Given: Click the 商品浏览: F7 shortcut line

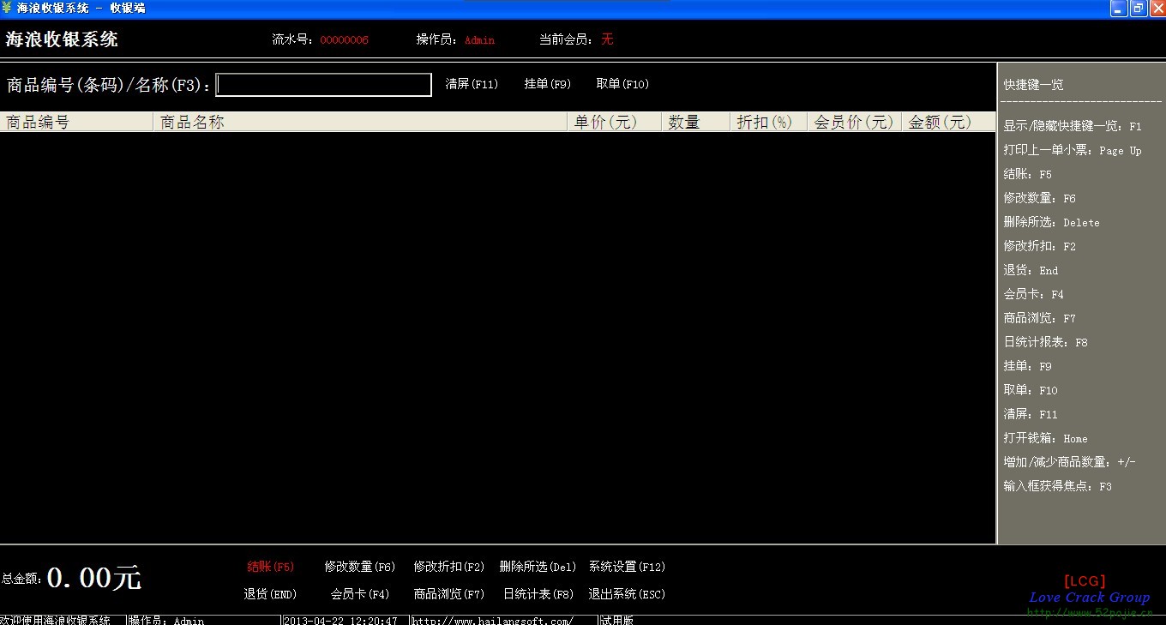Looking at the screenshot, I should [x=1040, y=318].
